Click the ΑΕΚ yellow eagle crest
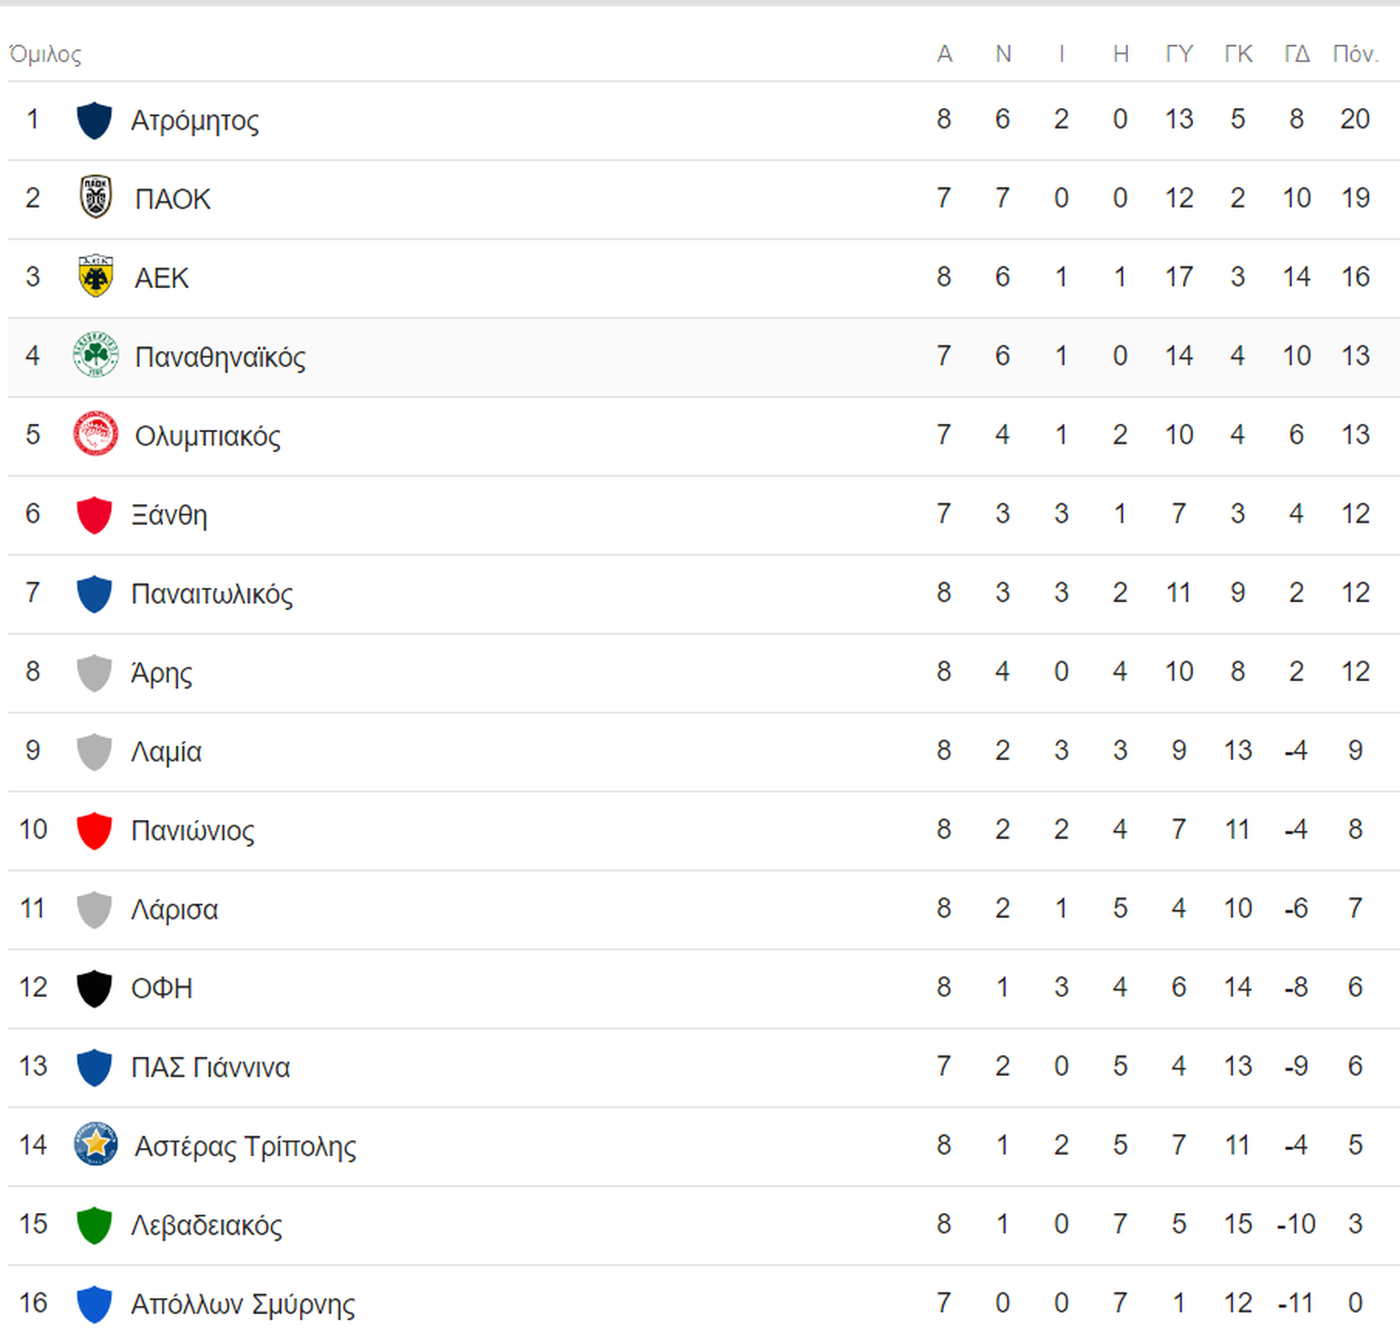 point(96,276)
